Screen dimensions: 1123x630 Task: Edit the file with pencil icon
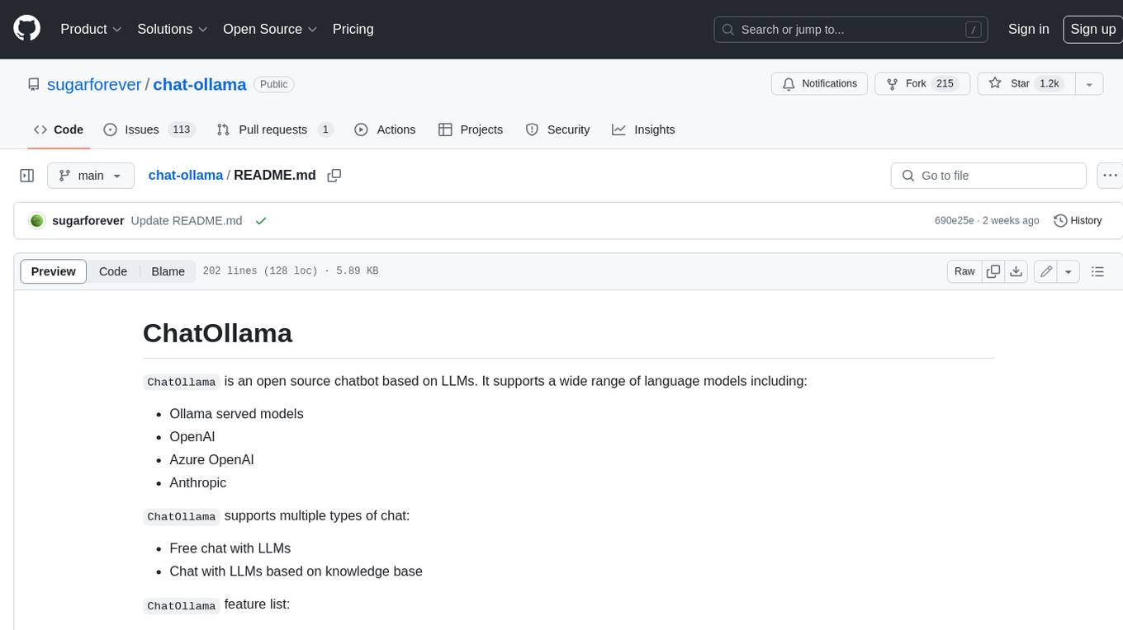1046,271
